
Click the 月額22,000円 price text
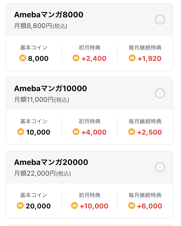(x=35, y=173)
